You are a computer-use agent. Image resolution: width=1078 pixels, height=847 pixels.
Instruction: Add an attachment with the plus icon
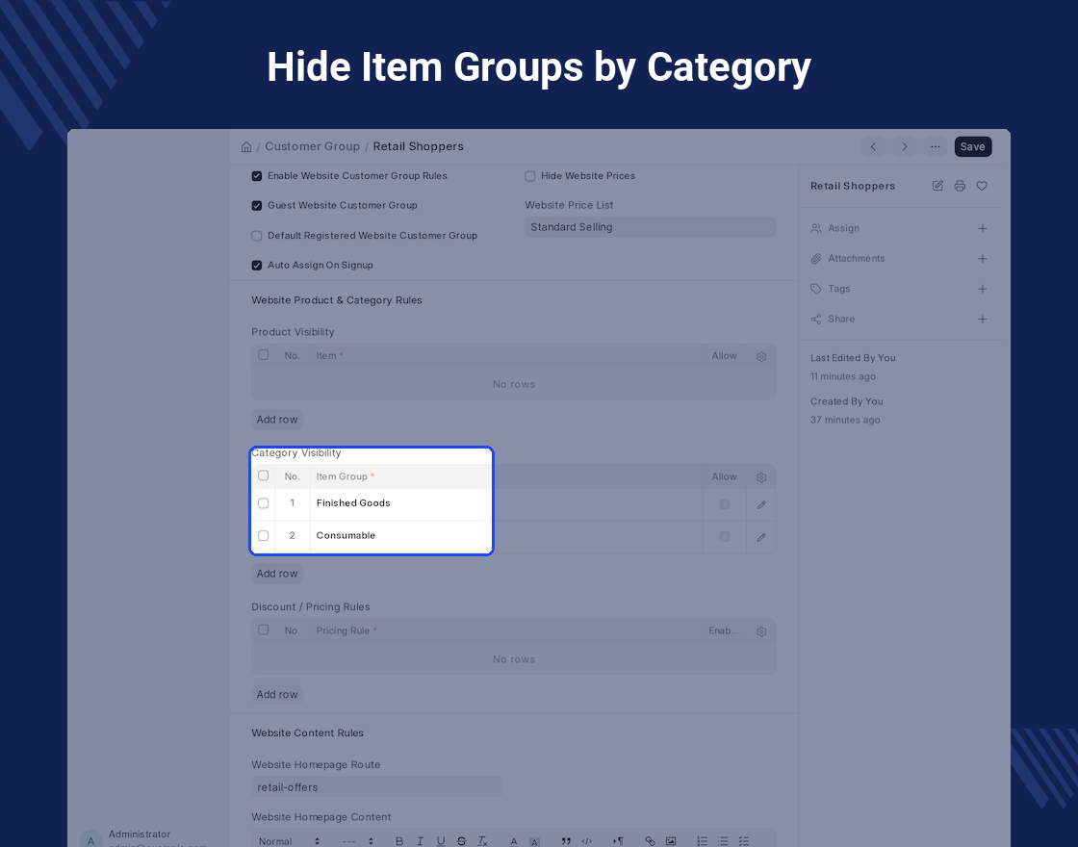click(x=983, y=259)
